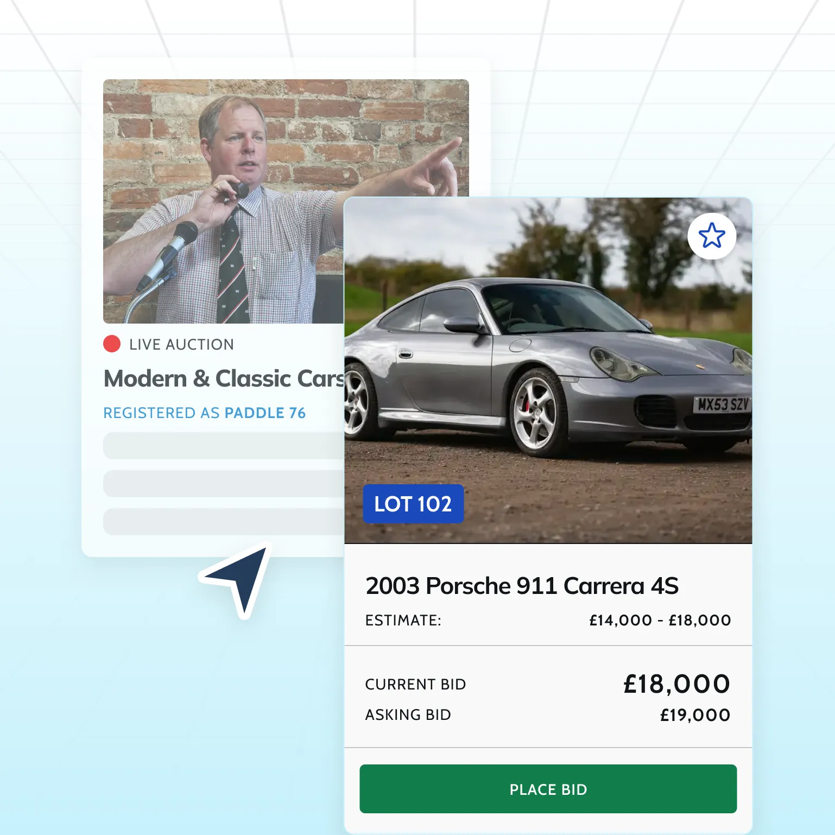This screenshot has width=835, height=835.
Task: Click the asking bid amount £19,000
Action: click(695, 715)
